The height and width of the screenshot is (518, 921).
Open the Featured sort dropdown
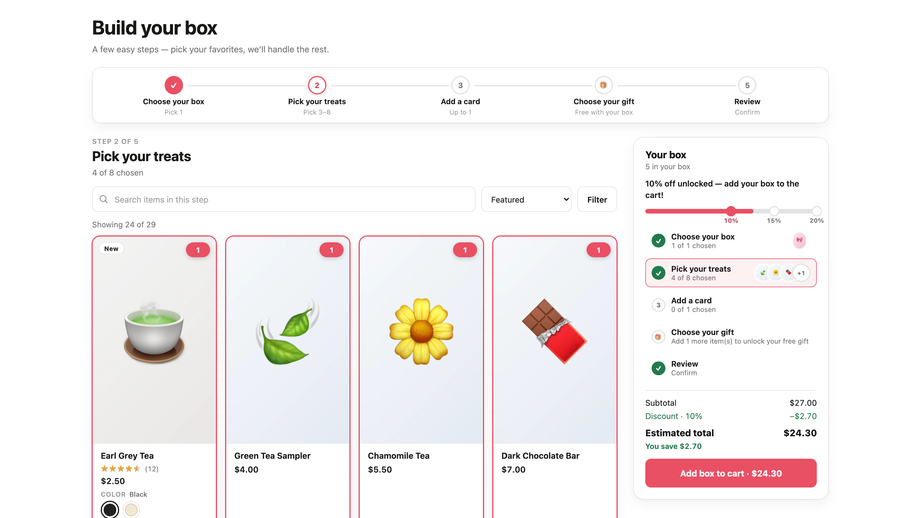click(526, 199)
